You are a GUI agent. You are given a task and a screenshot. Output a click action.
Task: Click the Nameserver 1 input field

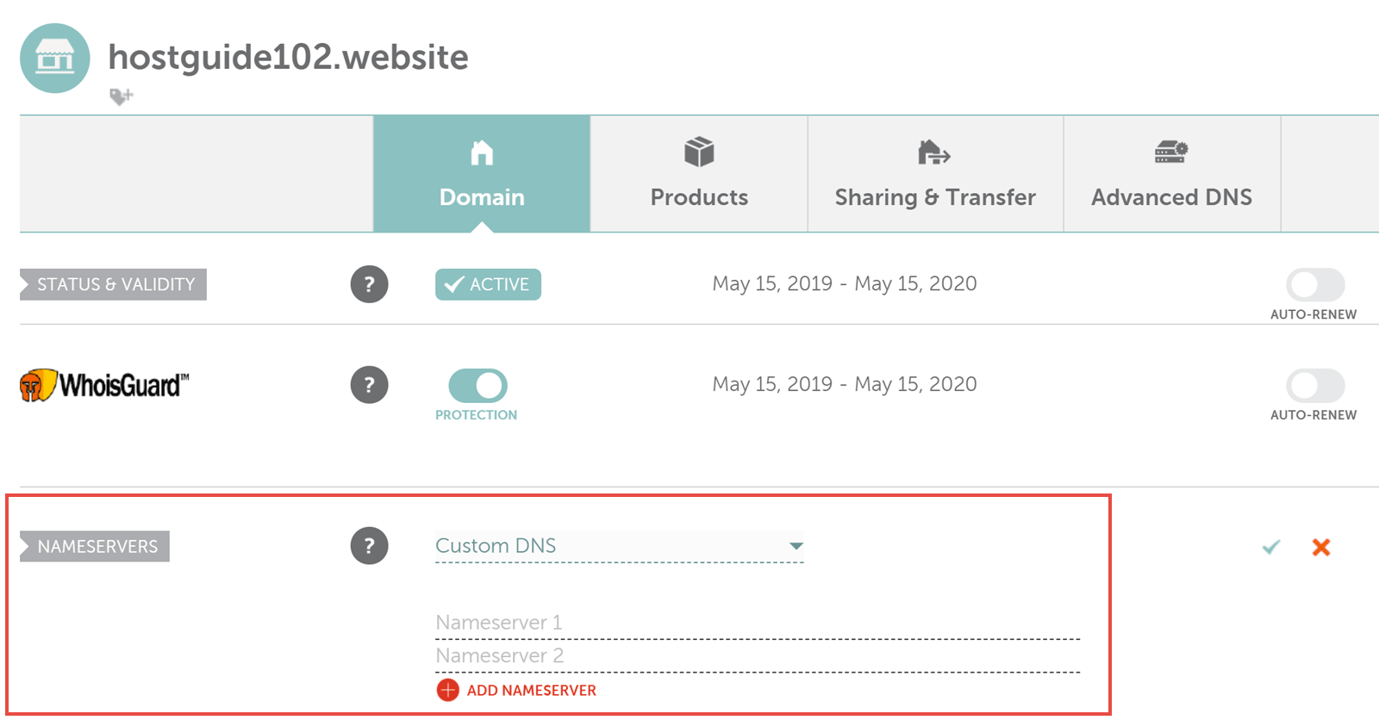click(x=758, y=623)
